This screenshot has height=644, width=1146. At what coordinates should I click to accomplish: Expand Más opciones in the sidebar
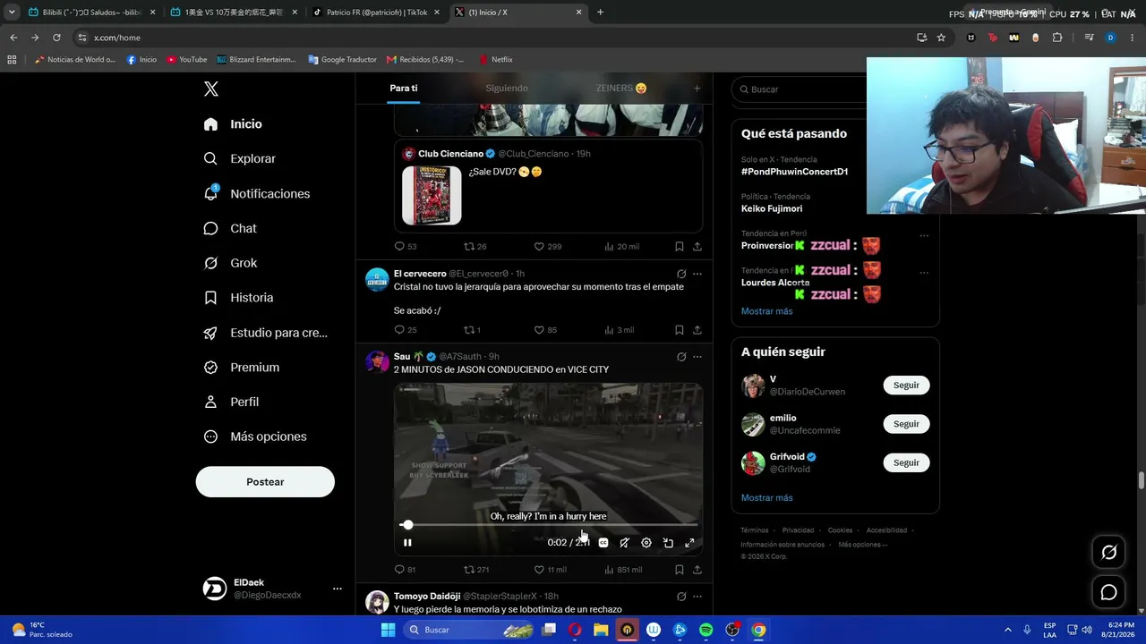coord(255,436)
